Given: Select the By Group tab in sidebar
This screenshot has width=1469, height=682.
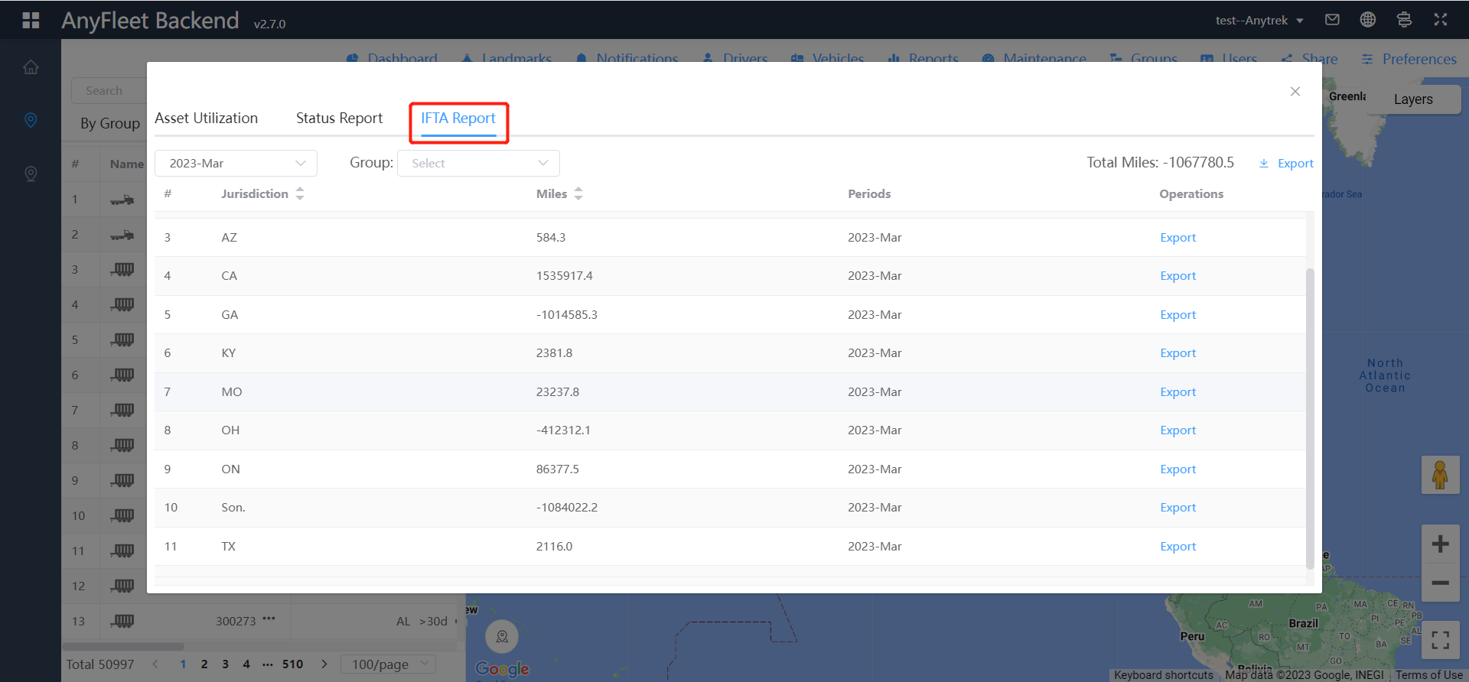Looking at the screenshot, I should [x=110, y=123].
